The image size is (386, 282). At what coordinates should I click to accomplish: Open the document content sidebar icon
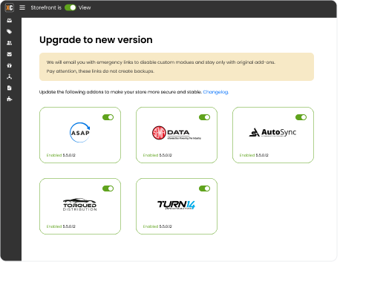coord(10,88)
